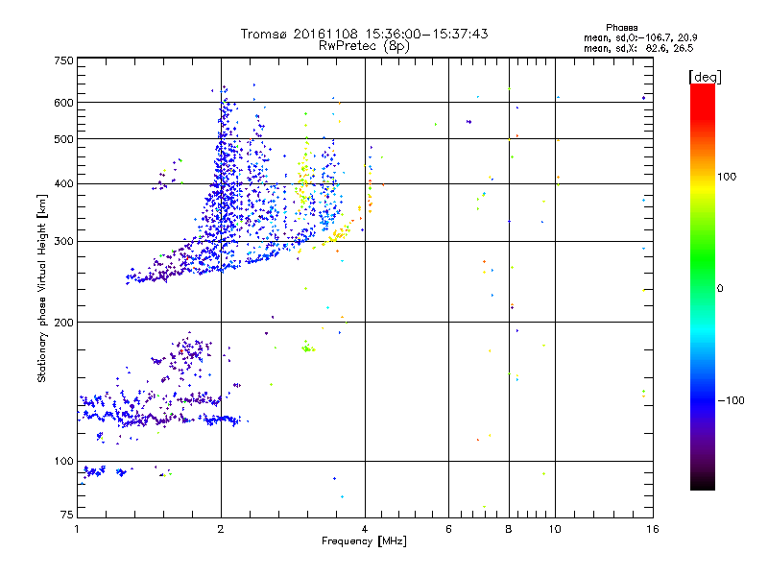Click the y-axis label '600'
Image resolution: width=768 pixels, height=576 pixels.
64,103
